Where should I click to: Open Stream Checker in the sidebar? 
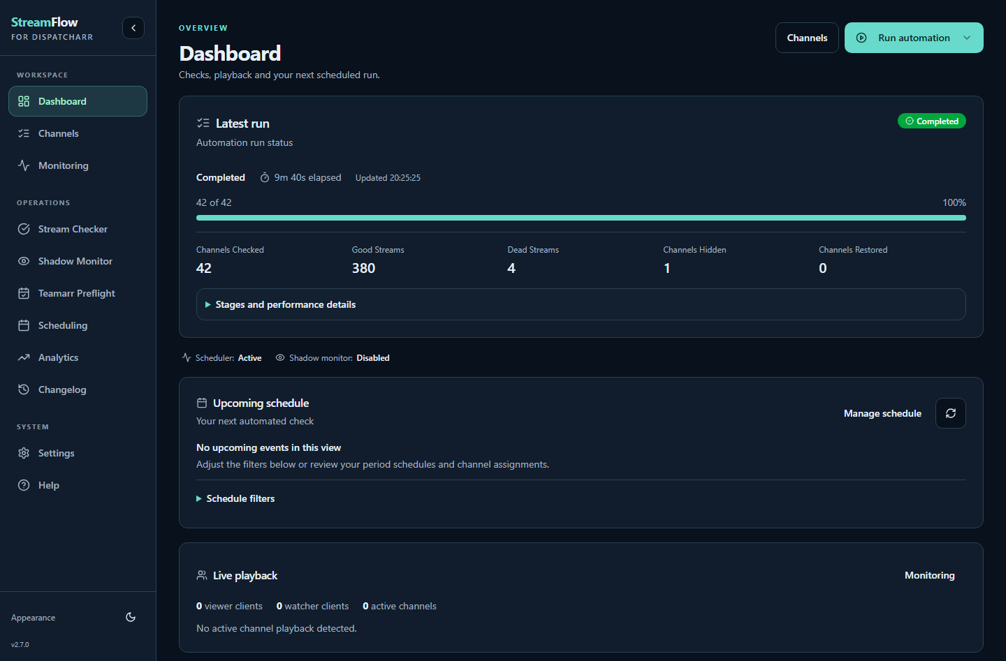point(78,229)
